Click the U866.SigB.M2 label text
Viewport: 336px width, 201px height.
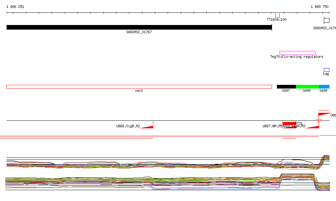[128, 126]
